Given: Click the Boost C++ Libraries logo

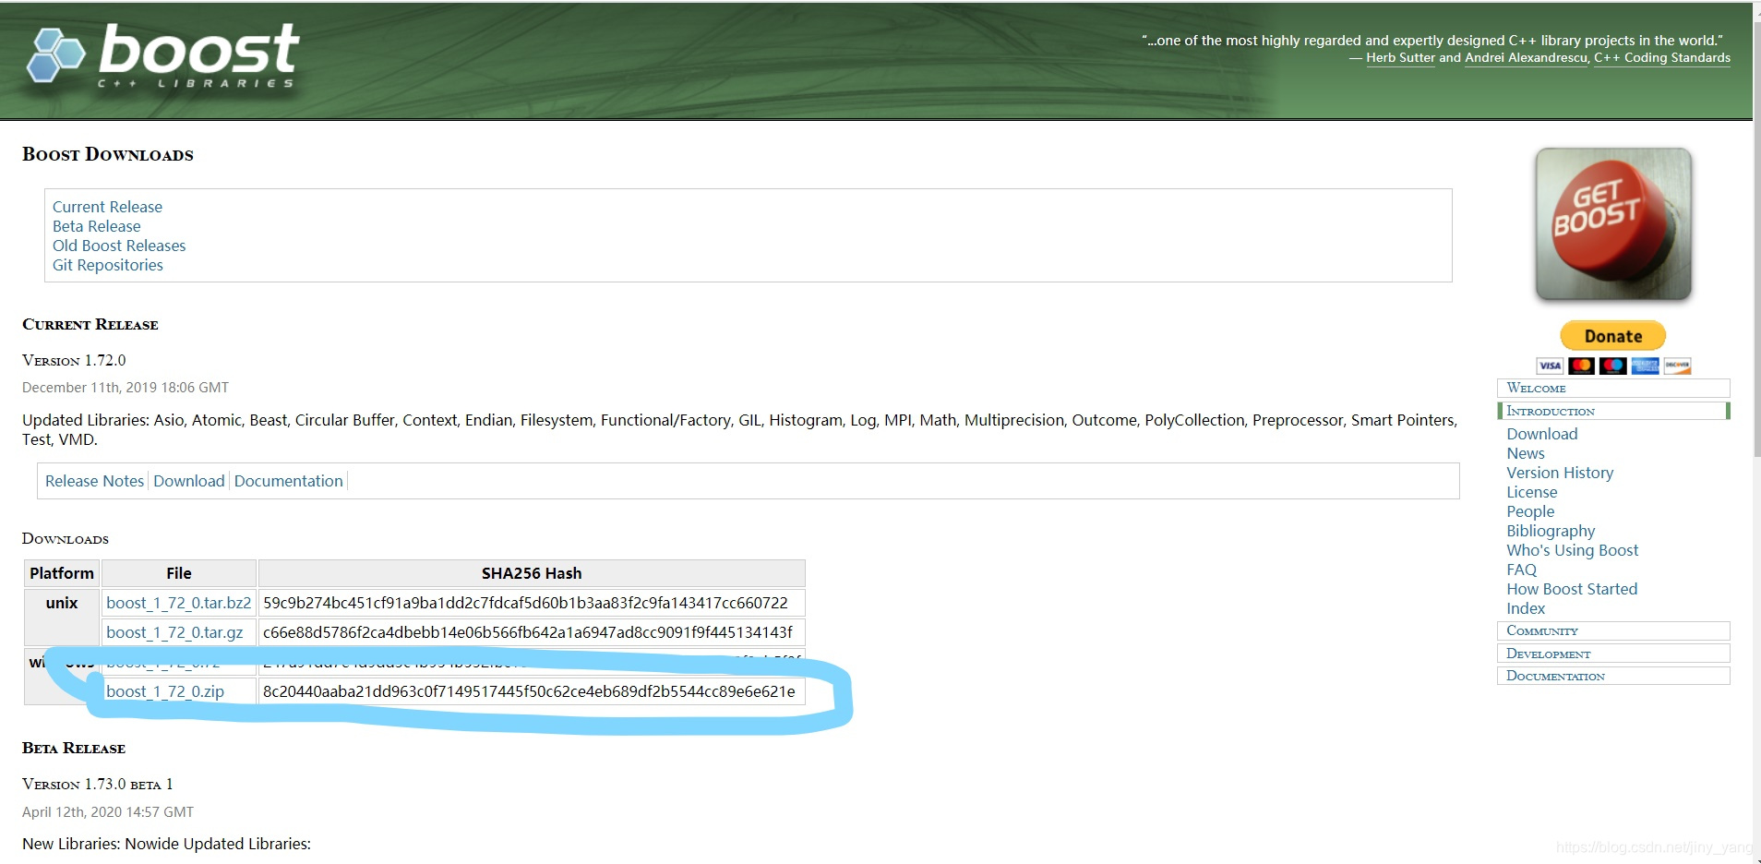Looking at the screenshot, I should pyautogui.click(x=162, y=55).
